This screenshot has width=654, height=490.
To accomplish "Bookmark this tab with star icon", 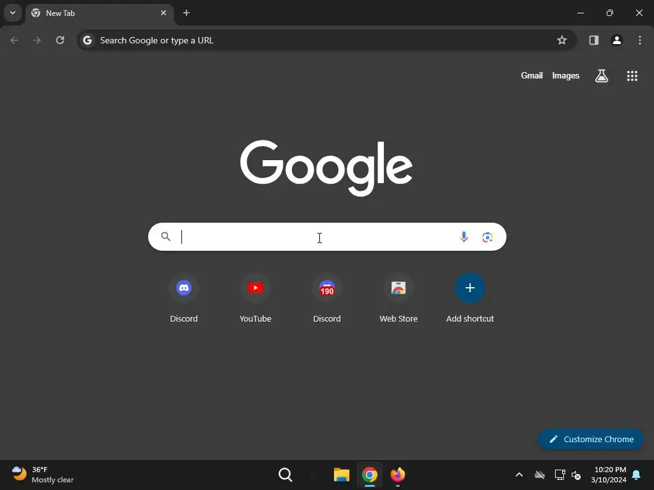I will pyautogui.click(x=562, y=40).
